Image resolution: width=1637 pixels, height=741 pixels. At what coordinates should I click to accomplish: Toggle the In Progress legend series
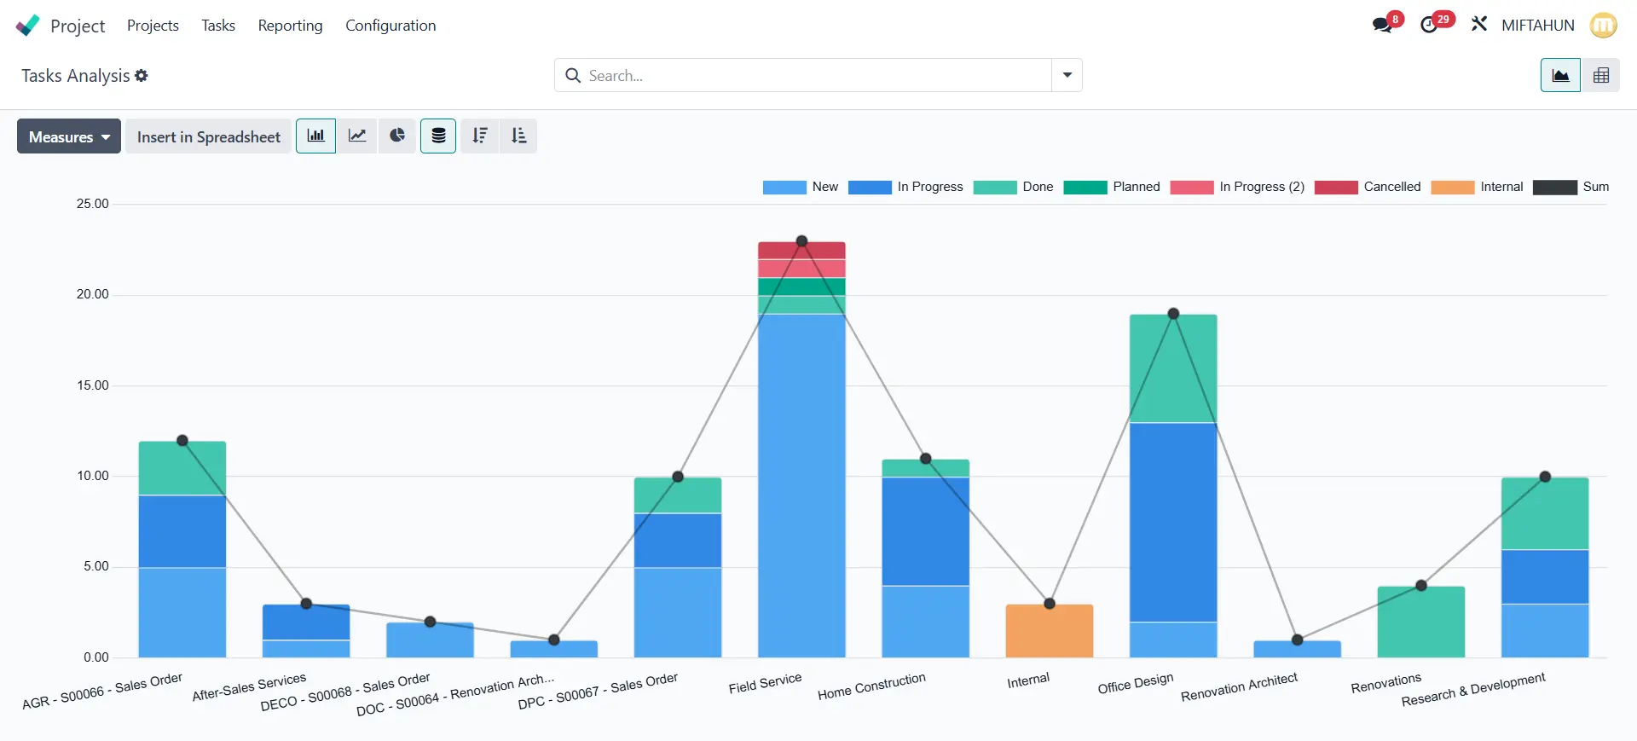905,187
